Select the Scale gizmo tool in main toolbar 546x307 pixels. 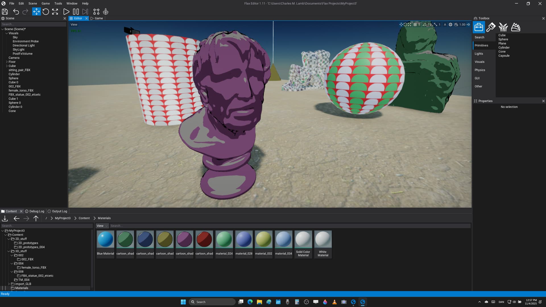pos(55,12)
